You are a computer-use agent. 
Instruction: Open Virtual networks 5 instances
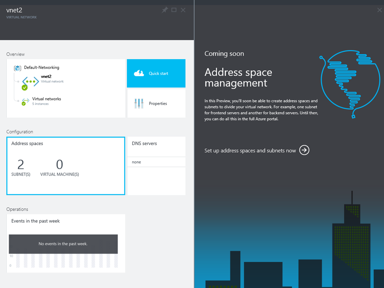click(41, 101)
